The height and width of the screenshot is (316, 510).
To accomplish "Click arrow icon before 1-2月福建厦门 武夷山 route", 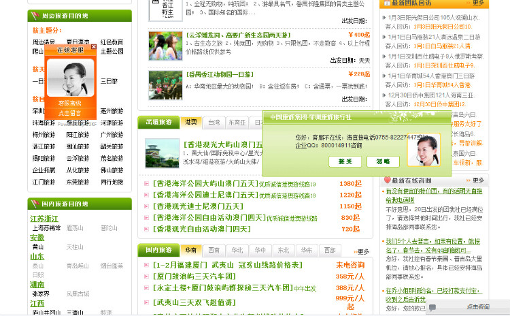I will pyautogui.click(x=147, y=265).
